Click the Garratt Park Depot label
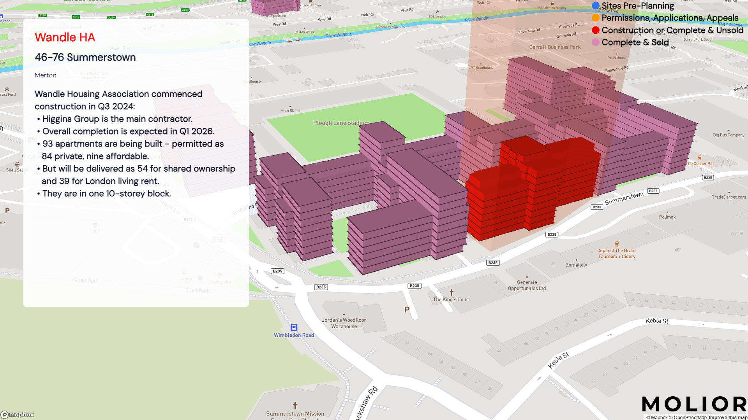Viewport: 748px width, 420px height. [698, 40]
